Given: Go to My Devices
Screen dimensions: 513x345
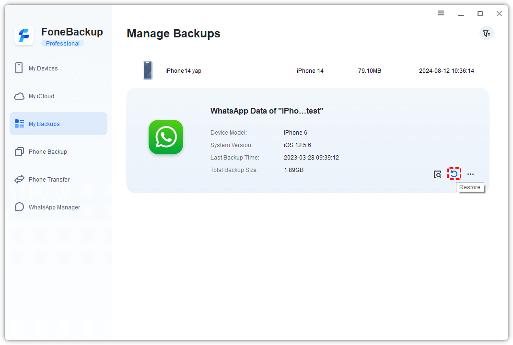Looking at the screenshot, I should point(43,69).
